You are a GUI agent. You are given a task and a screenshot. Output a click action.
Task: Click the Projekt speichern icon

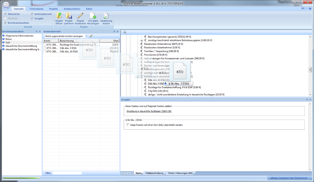[69, 16]
